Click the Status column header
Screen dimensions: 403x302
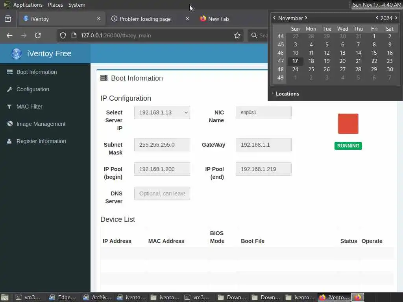click(x=349, y=241)
